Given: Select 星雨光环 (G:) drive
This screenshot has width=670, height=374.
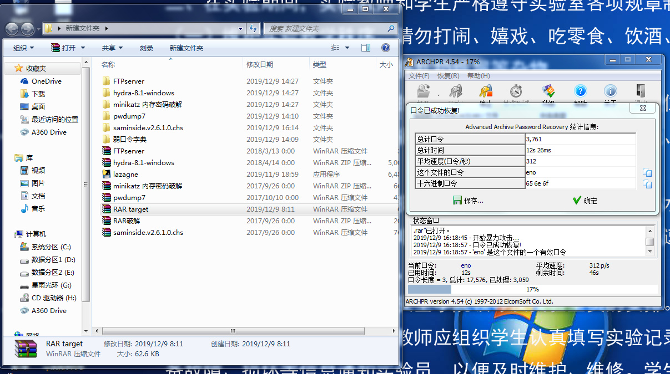Looking at the screenshot, I should (x=52, y=285).
